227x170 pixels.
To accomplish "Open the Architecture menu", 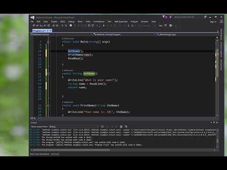I will [x=99, y=22].
